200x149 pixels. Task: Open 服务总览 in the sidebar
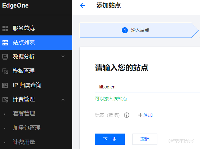[x=24, y=28]
